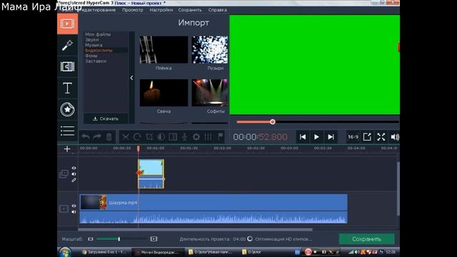Screen dimensions: 457x257
Task: Select Звуки category
Action: pos(92,40)
